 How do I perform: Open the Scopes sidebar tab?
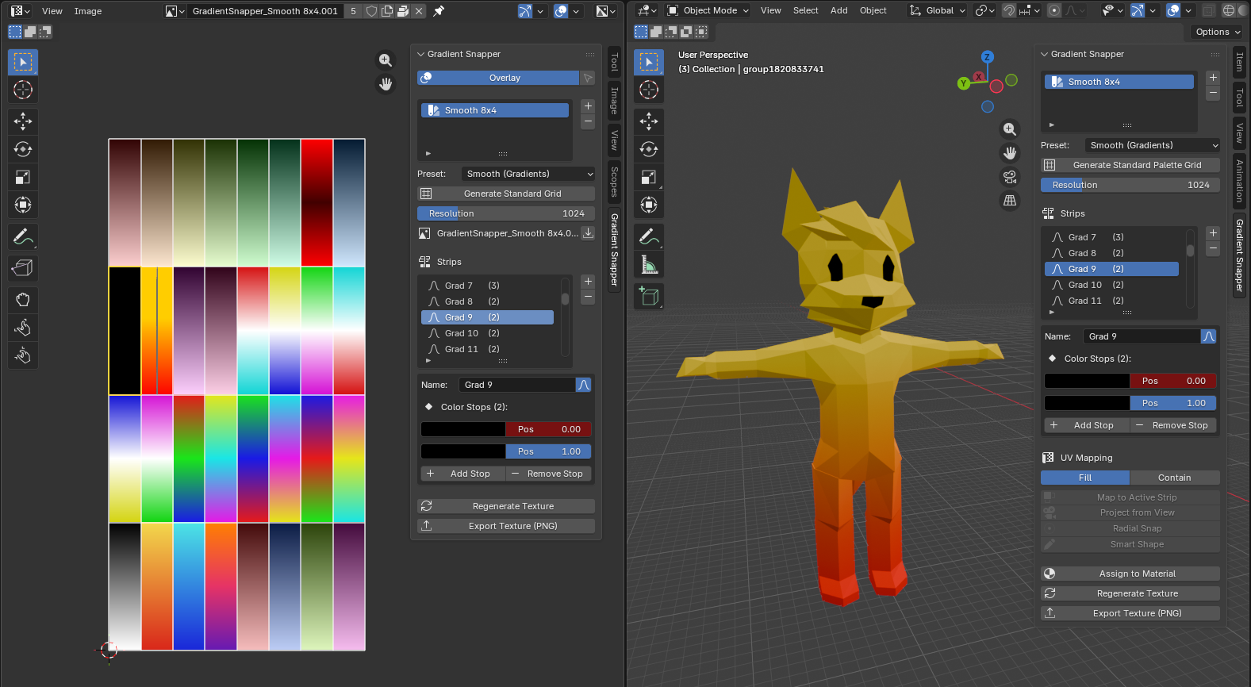[614, 181]
